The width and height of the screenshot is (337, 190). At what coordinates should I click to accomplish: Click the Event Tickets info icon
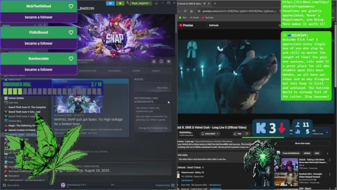pyautogui.click(x=203, y=167)
